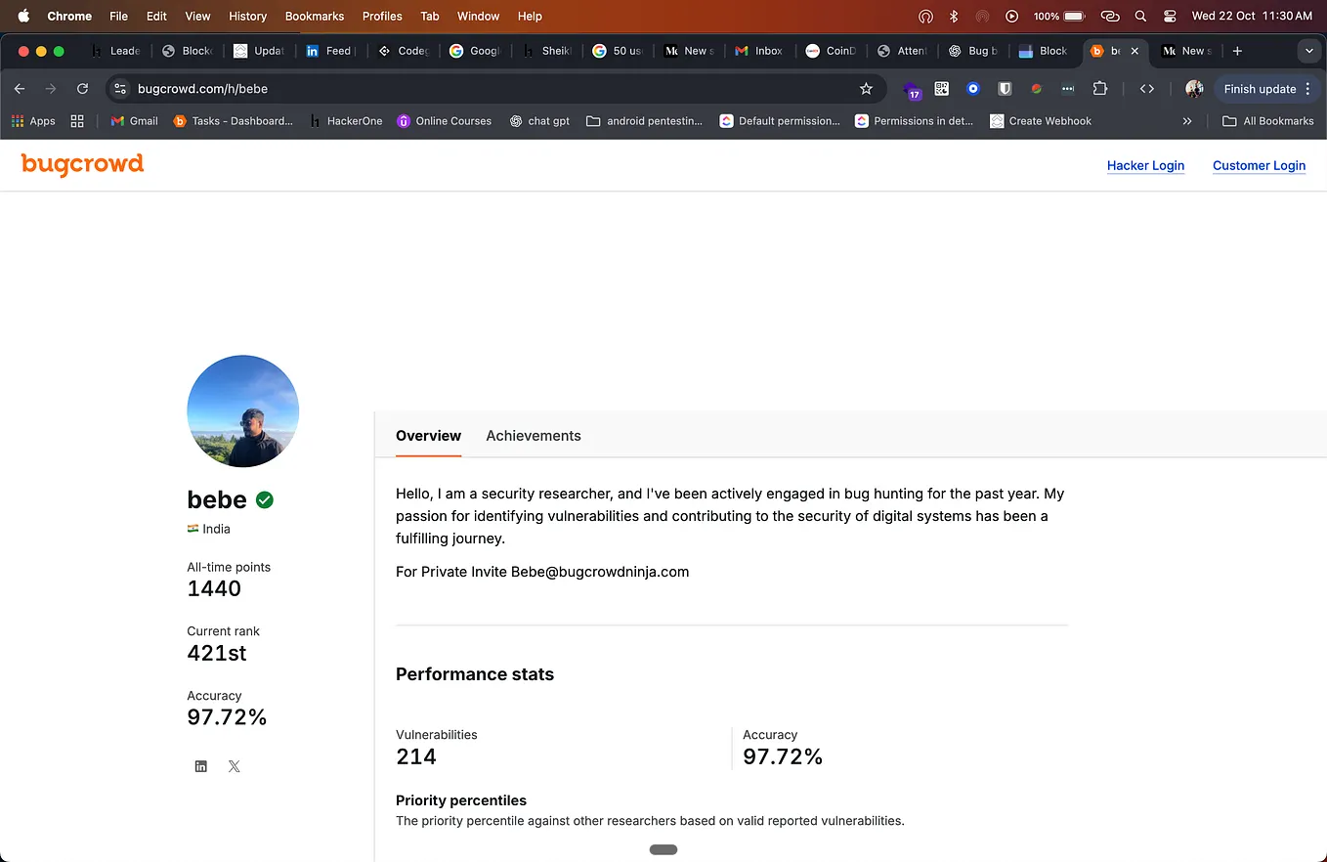1327x862 pixels.
Task: Click the green verified badge next to bebe
Action: tap(264, 499)
